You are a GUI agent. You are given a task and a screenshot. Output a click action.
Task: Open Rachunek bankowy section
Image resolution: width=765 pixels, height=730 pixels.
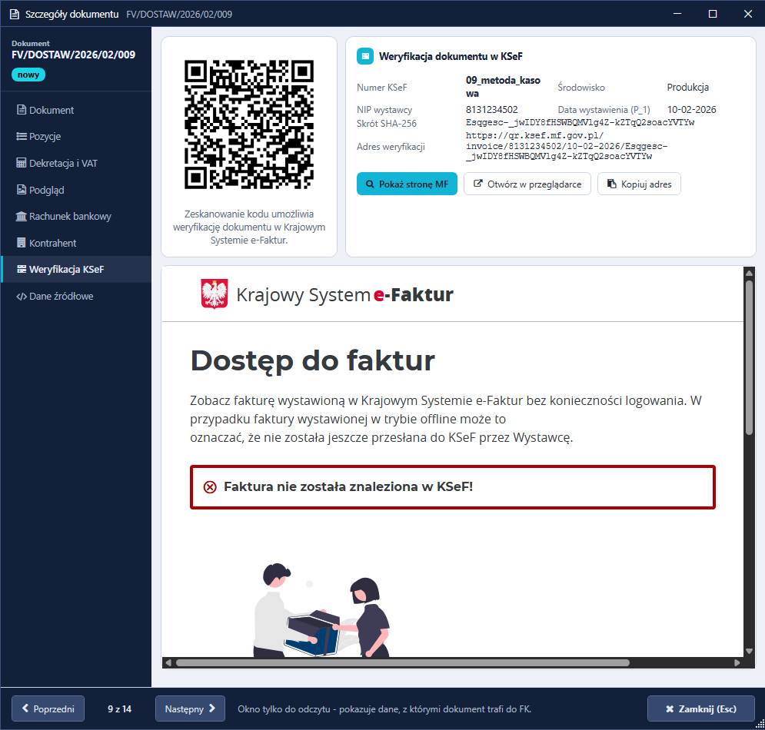(76, 217)
